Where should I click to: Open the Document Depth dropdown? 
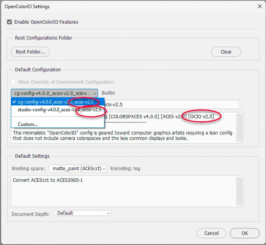pyautogui.click(x=82, y=213)
